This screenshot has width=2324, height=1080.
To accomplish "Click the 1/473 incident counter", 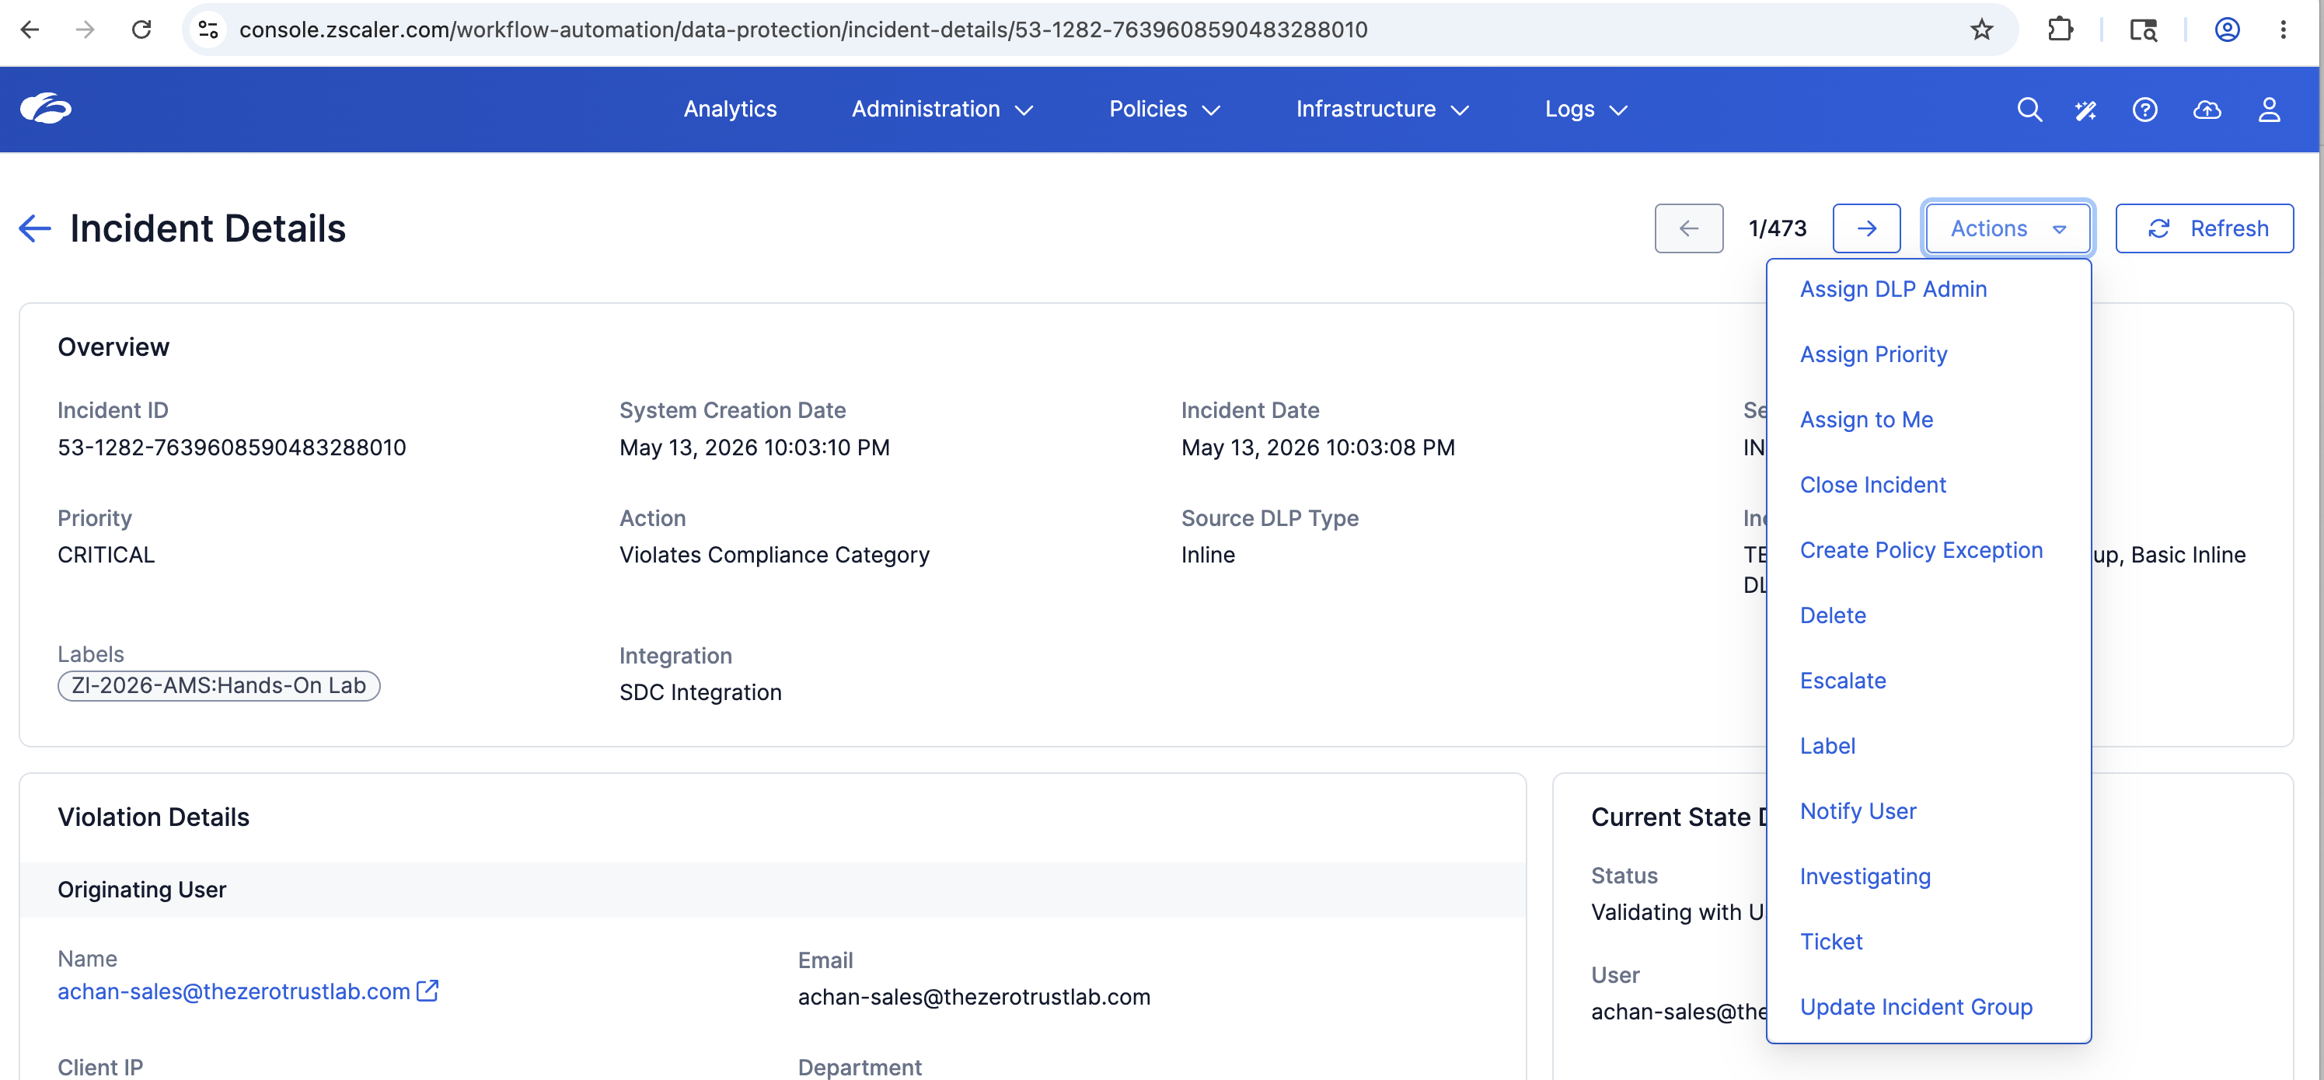I will [x=1778, y=228].
